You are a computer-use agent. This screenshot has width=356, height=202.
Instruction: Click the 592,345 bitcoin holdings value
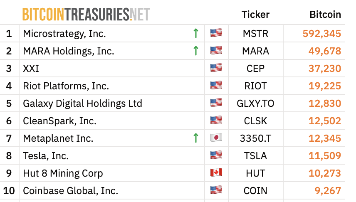322,34
